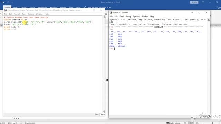Click the Tell me lightbulb search icon
Image resolution: width=221 pixels, height=124 pixels.
(85, 7)
